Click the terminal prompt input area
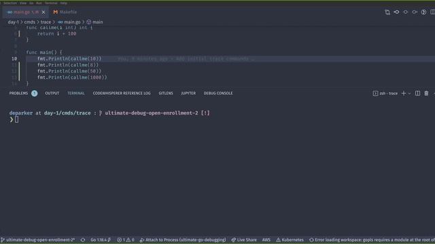Image resolution: width=435 pixels, height=244 pixels. coord(16,119)
